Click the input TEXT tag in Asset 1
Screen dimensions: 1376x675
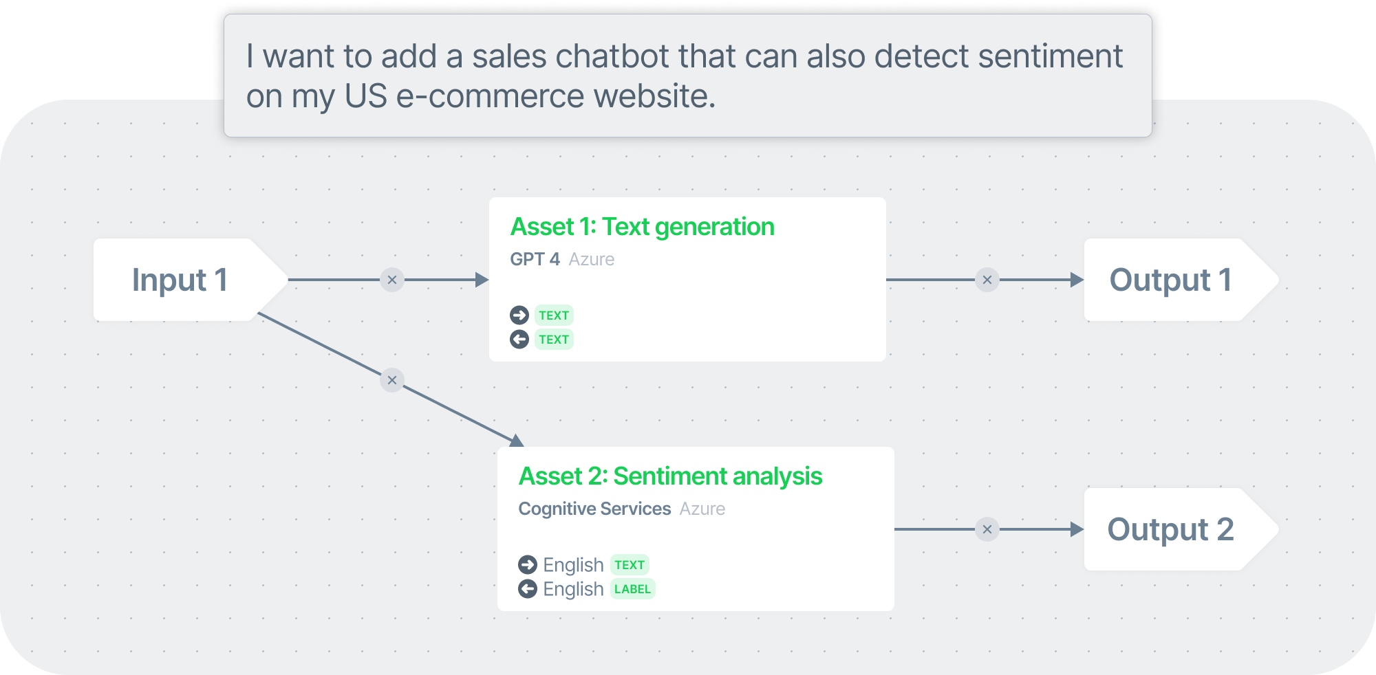(554, 316)
